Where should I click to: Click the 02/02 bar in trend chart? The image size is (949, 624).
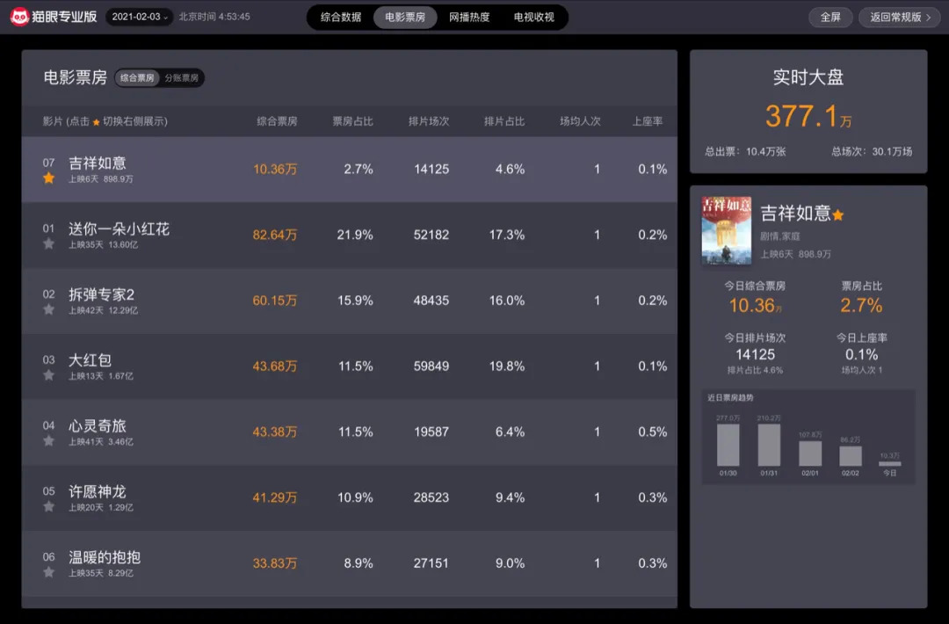point(851,456)
